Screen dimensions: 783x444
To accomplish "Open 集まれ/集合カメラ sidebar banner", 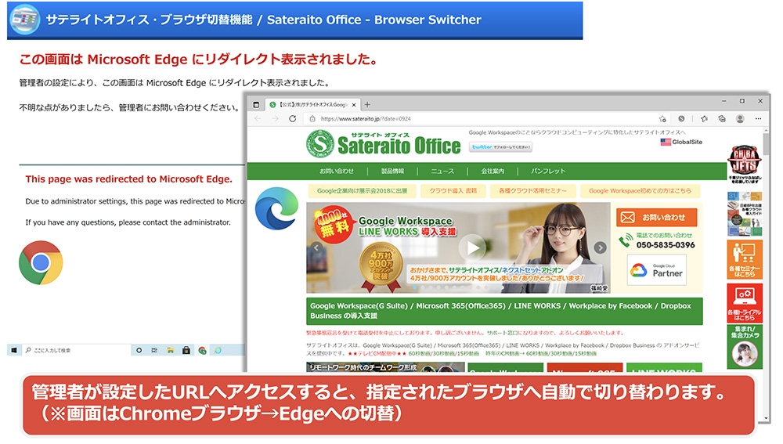I will pyautogui.click(x=745, y=347).
